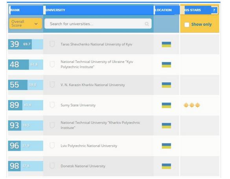The width and height of the screenshot is (230, 179).
Task: Click Ukraine flag in Taras Shevchenko row
Action: pos(166,44)
